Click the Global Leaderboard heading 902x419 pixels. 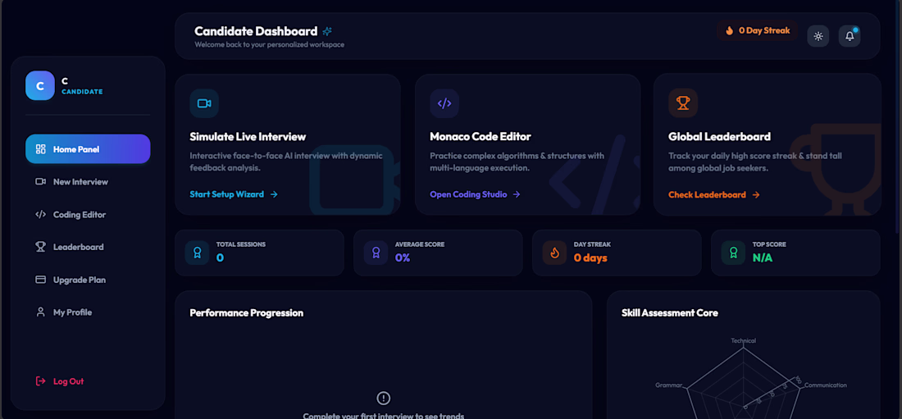[719, 137]
